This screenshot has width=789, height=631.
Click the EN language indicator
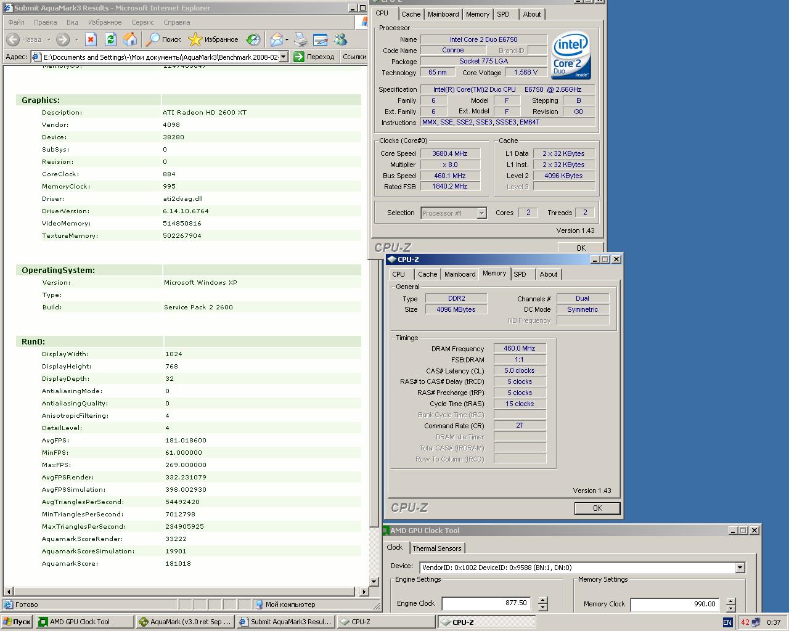click(727, 622)
